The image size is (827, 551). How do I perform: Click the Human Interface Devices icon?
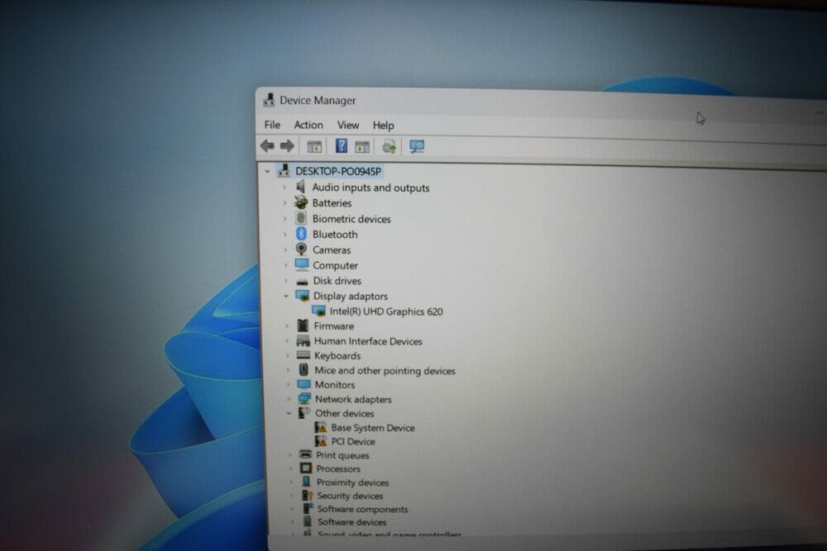(304, 341)
